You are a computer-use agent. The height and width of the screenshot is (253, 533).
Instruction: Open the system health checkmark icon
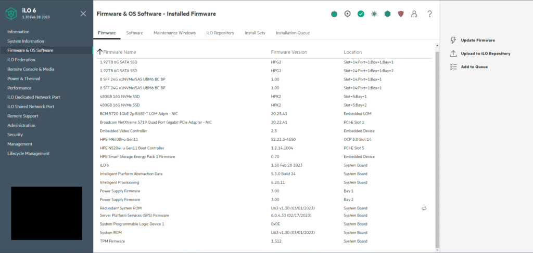pos(361,14)
